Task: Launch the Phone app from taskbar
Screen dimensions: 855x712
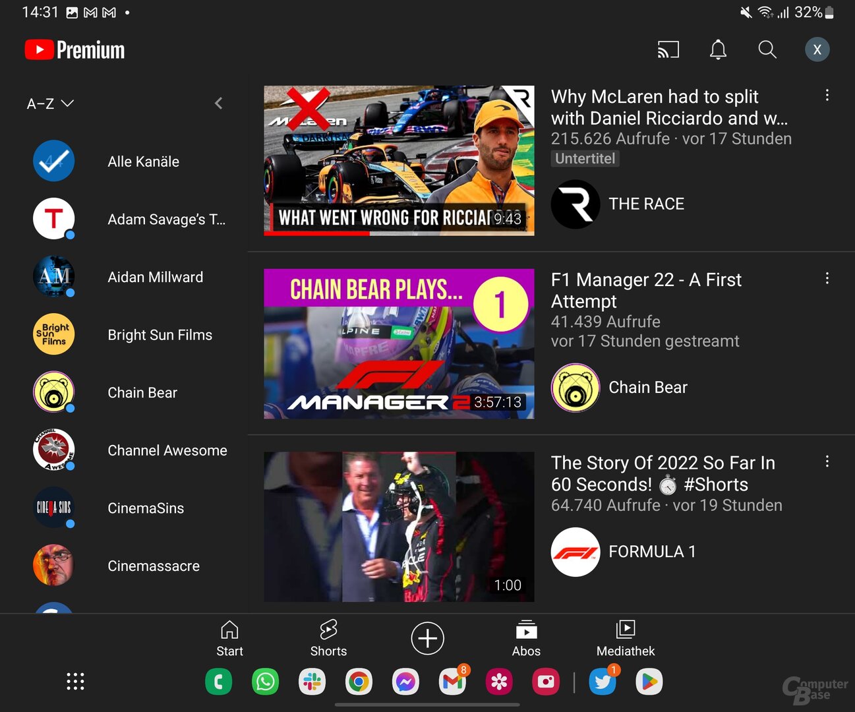Action: pyautogui.click(x=219, y=682)
